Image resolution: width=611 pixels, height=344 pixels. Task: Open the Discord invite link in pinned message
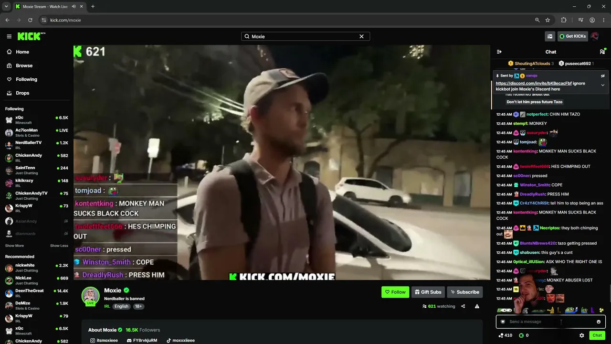coord(534,83)
